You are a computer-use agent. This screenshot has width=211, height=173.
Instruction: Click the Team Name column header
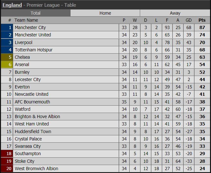26,20
